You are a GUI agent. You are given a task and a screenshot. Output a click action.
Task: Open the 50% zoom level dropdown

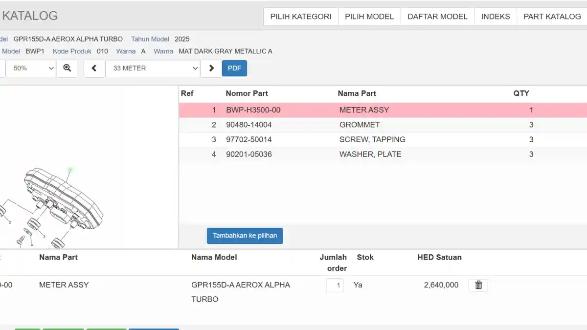click(x=31, y=68)
